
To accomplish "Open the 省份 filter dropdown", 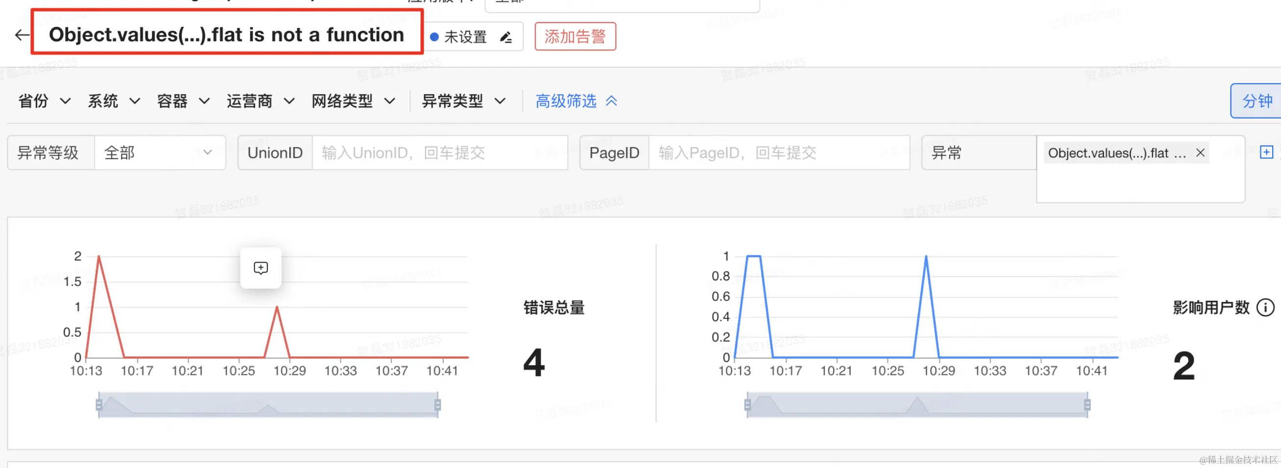I will point(44,101).
